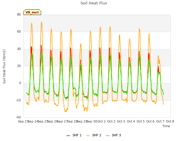Toggle the SHF 3 legend entry

(x=113, y=135)
